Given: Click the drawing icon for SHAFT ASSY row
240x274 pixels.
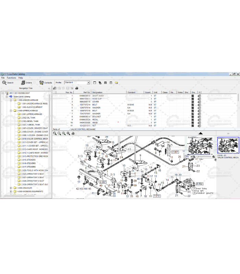Looking at the screenshot, I should [x=193, y=96].
